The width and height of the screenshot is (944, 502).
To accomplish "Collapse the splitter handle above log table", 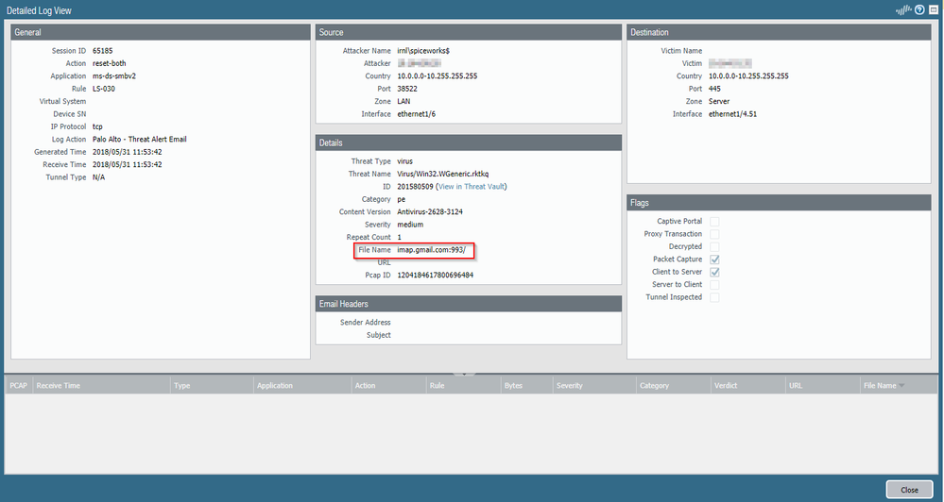I will (462, 374).
